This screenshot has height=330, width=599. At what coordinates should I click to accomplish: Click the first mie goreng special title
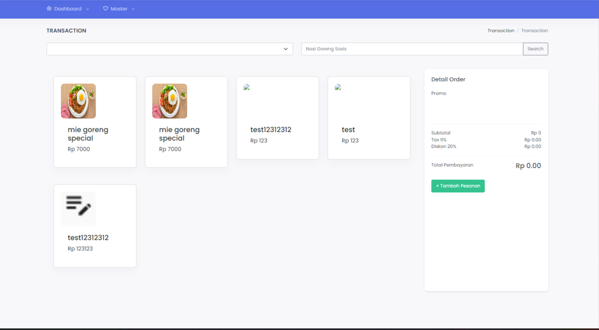pyautogui.click(x=88, y=134)
